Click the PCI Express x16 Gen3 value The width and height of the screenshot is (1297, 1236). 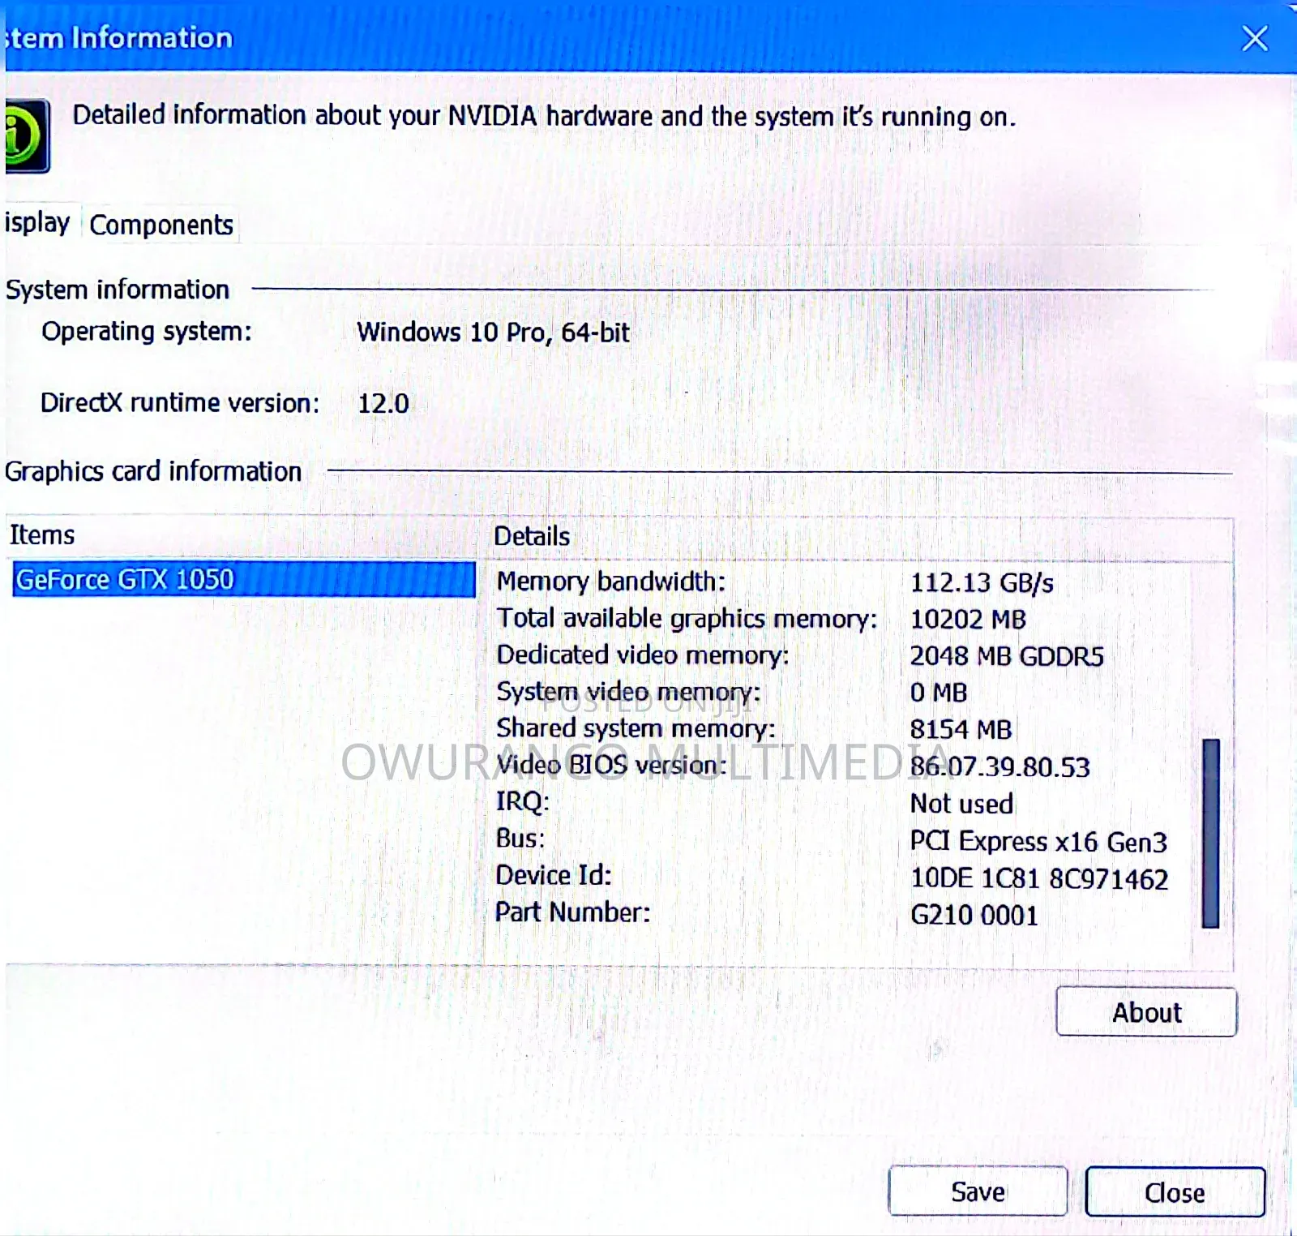(x=1038, y=842)
